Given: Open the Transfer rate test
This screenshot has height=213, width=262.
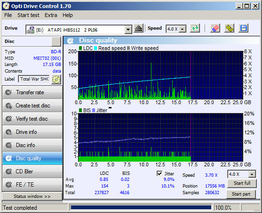Looking at the screenshot, I should point(32,92).
